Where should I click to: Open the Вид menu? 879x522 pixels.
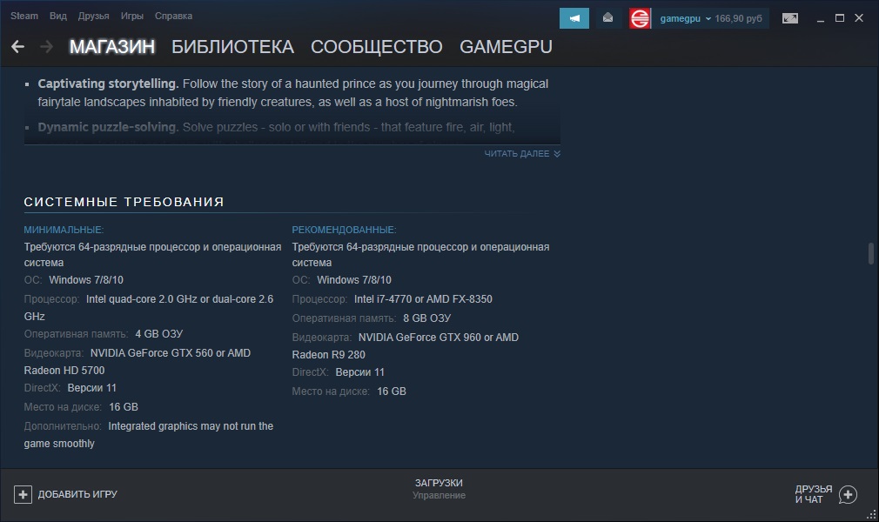[57, 16]
